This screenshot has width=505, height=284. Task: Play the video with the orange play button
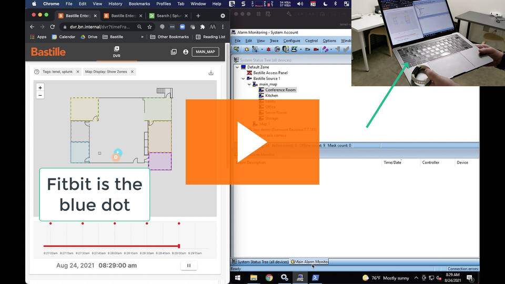click(x=252, y=142)
